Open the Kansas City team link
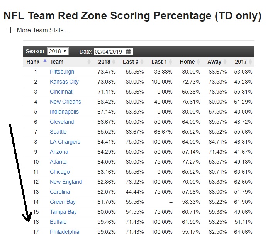 click(64, 82)
